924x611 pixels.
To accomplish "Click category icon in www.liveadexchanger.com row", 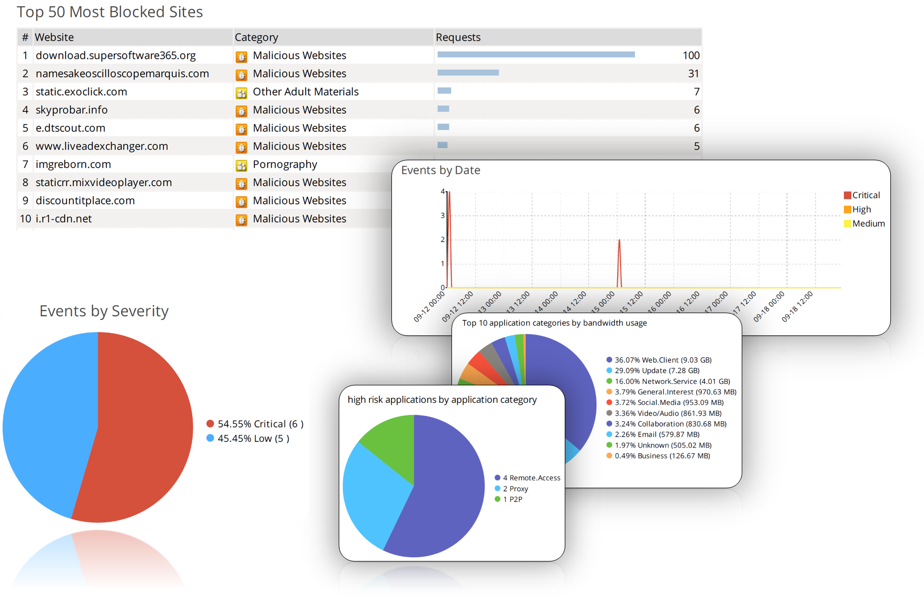I will pyautogui.click(x=241, y=147).
